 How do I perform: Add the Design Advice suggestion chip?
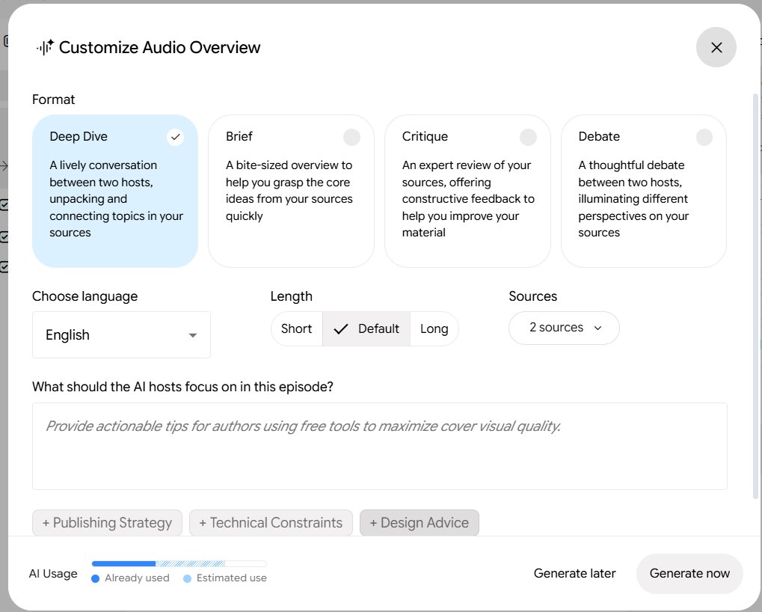point(420,522)
